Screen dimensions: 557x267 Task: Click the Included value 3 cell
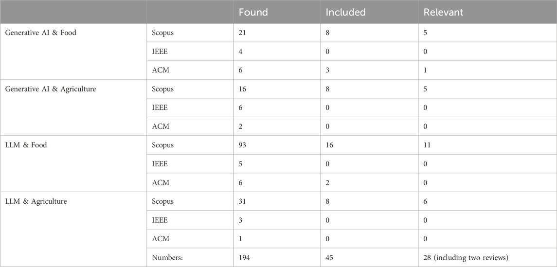[x=328, y=71]
